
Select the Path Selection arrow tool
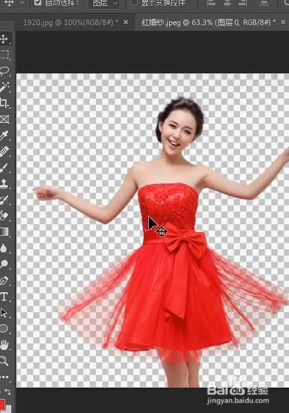4,313
